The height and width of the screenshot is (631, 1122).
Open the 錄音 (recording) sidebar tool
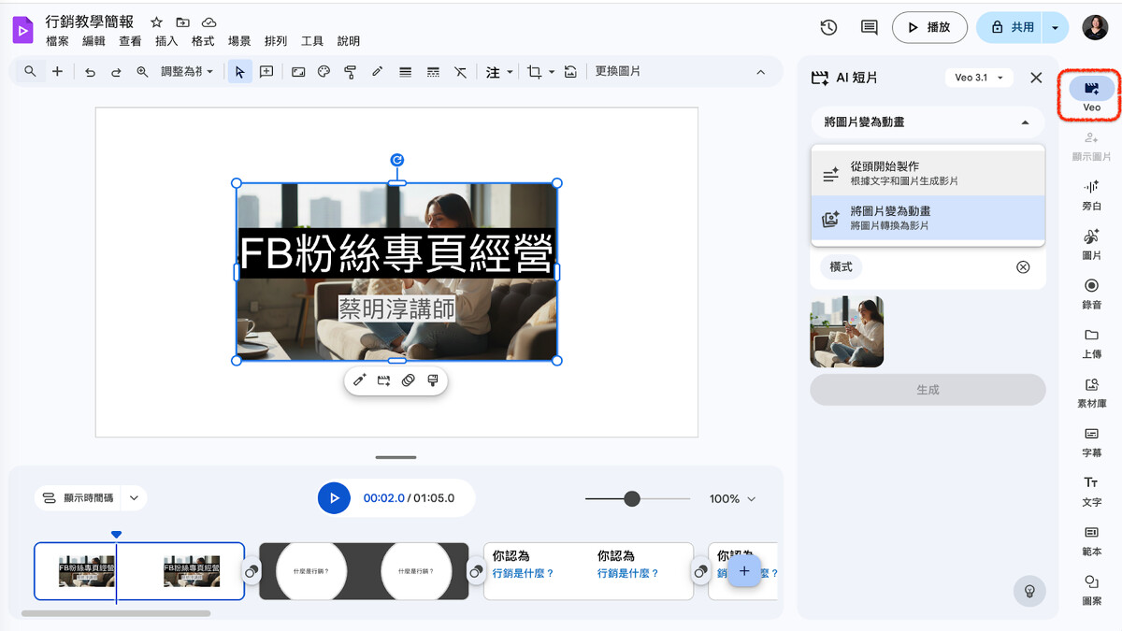click(x=1091, y=291)
